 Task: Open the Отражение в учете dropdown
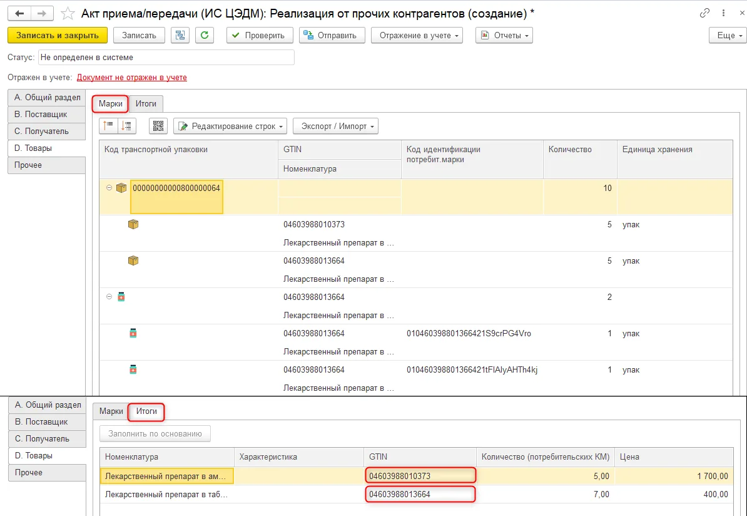pos(417,35)
